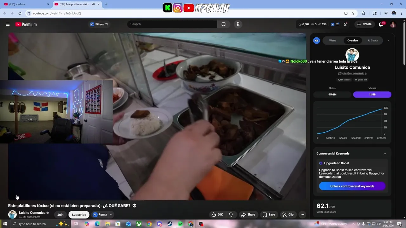Image resolution: width=406 pixels, height=228 pixels.
Task: Dislike the video with thumbs down
Action: coord(231,215)
